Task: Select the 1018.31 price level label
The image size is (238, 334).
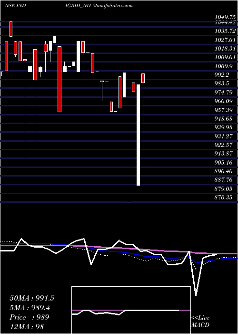Action: tap(225, 49)
